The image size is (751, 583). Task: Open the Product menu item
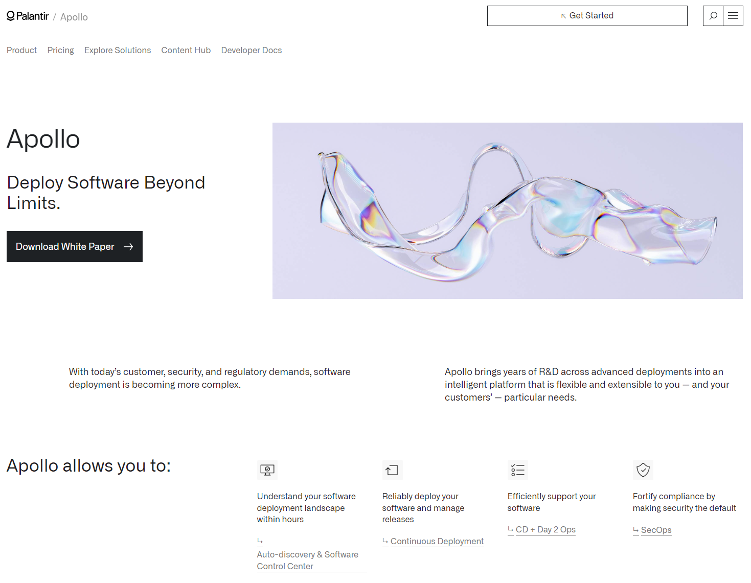[21, 50]
